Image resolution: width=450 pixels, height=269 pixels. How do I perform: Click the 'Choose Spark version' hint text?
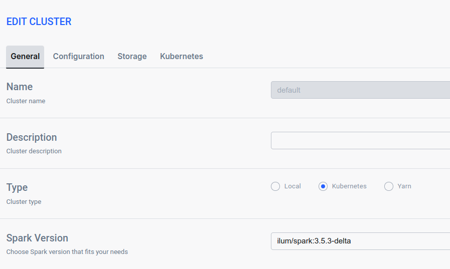point(67,252)
